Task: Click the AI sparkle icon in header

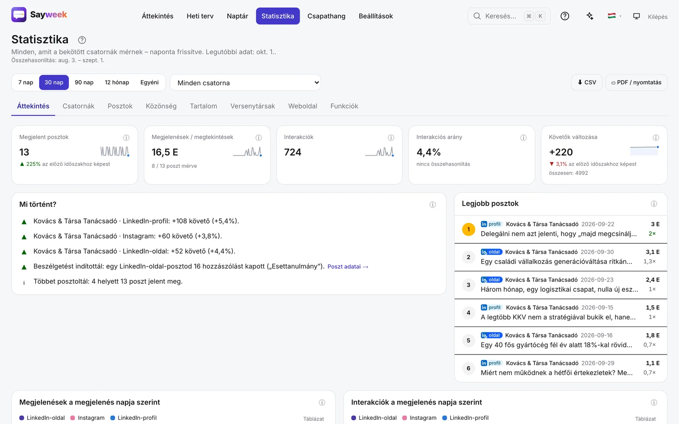Action: 590,16
